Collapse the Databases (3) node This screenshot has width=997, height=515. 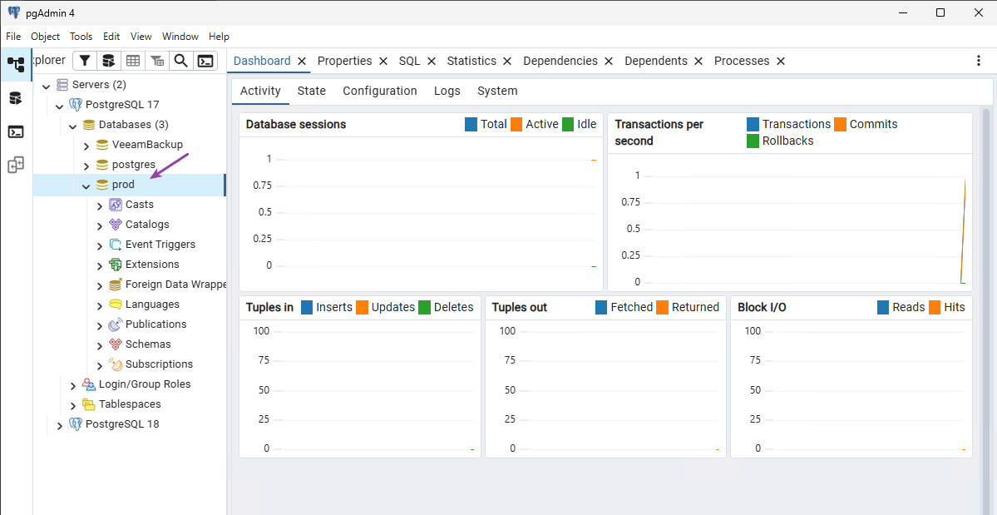pos(72,126)
